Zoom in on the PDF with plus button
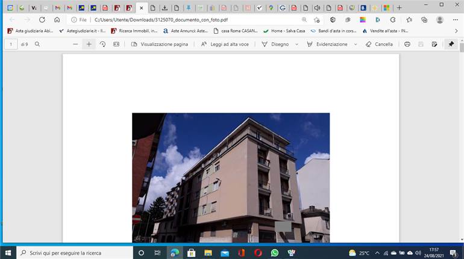Viewport: 464px width, 259px height. coord(89,44)
